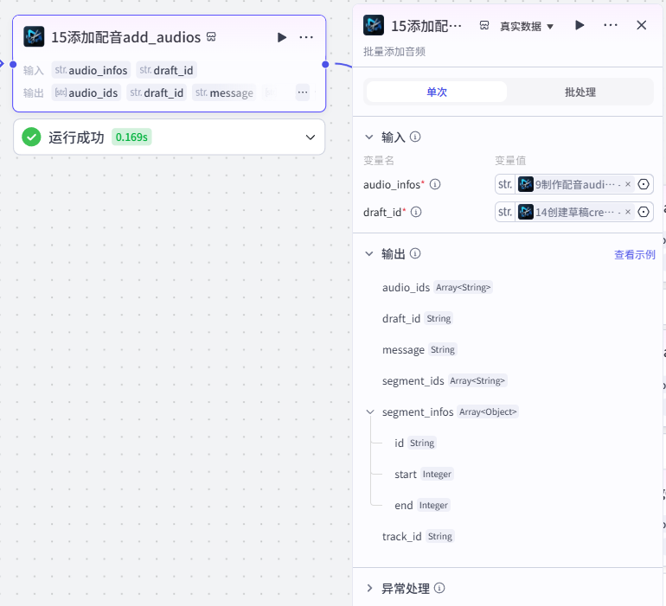Open variable selector for audio_infos
This screenshot has height=606, width=666.
(x=644, y=184)
